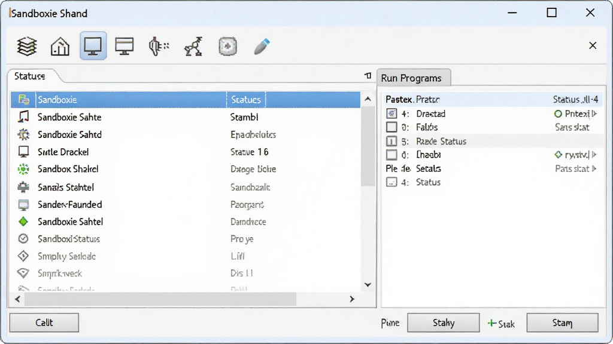Image resolution: width=613 pixels, height=344 pixels.
Task: Click the window-on-stand toolbar icon
Action: [125, 46]
